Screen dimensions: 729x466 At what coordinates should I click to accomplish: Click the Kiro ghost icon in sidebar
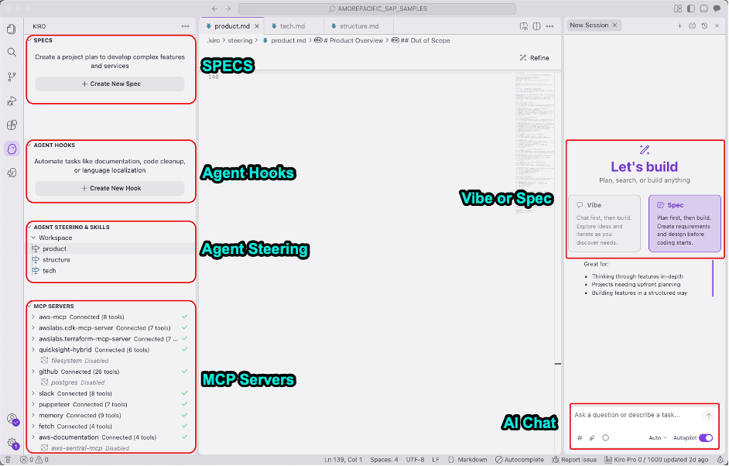[x=12, y=149]
